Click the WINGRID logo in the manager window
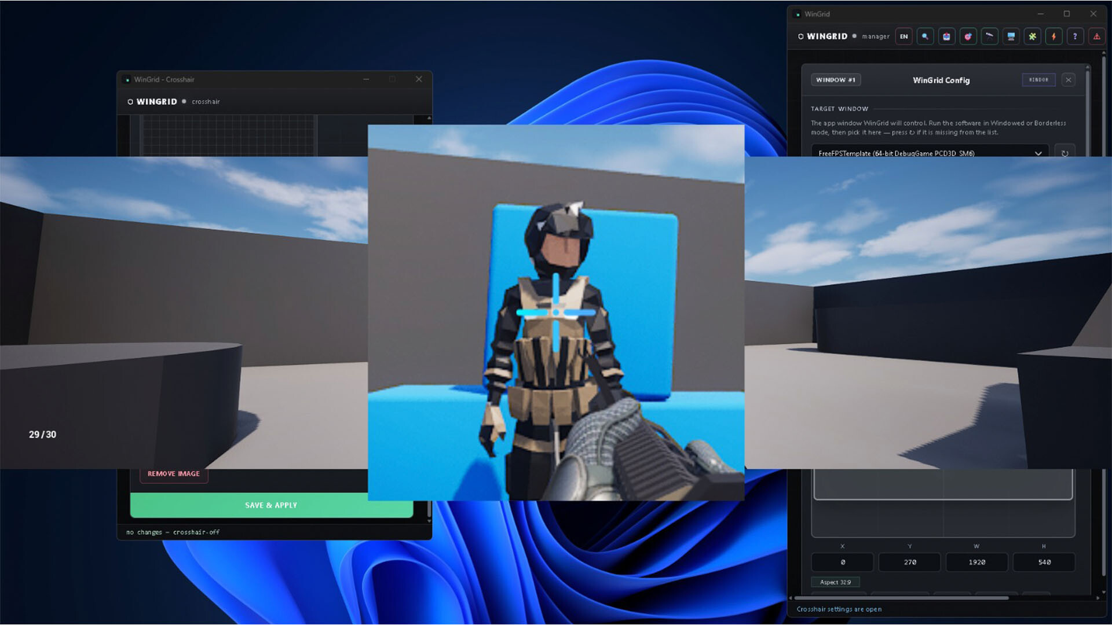 click(822, 36)
